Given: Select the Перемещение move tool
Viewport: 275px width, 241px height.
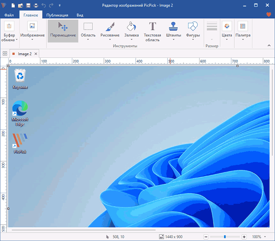Looking at the screenshot, I should (x=63, y=31).
